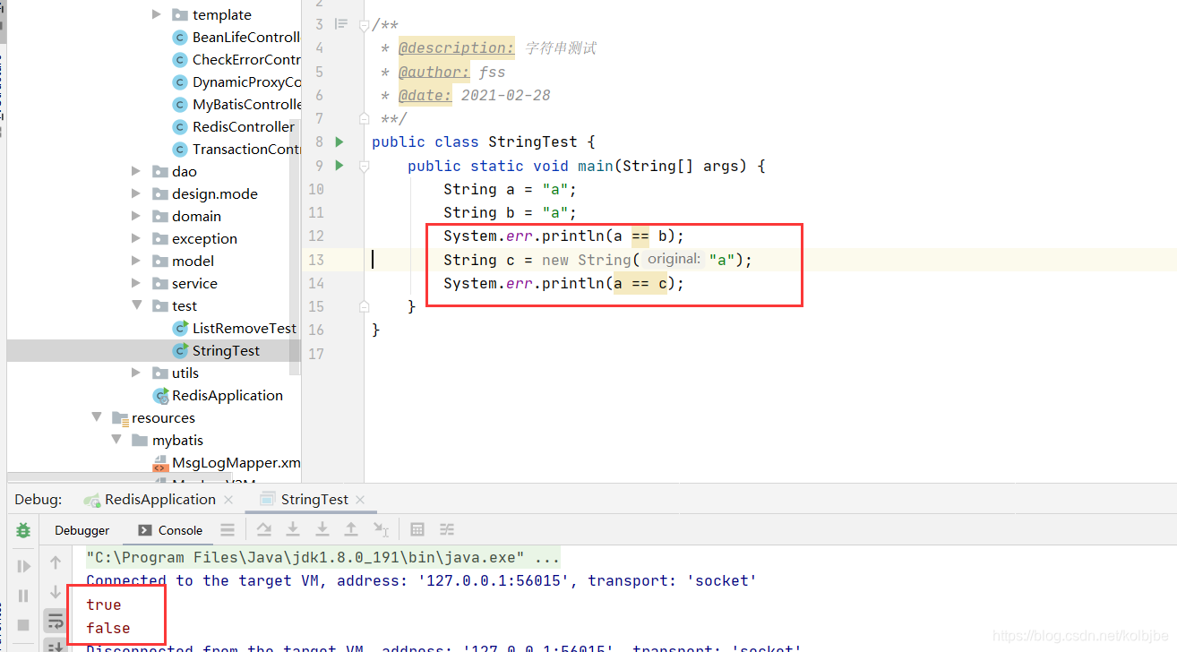Run StringTest class from gutter on line 8
Viewport: 1177px width, 652px height.
pos(339,142)
